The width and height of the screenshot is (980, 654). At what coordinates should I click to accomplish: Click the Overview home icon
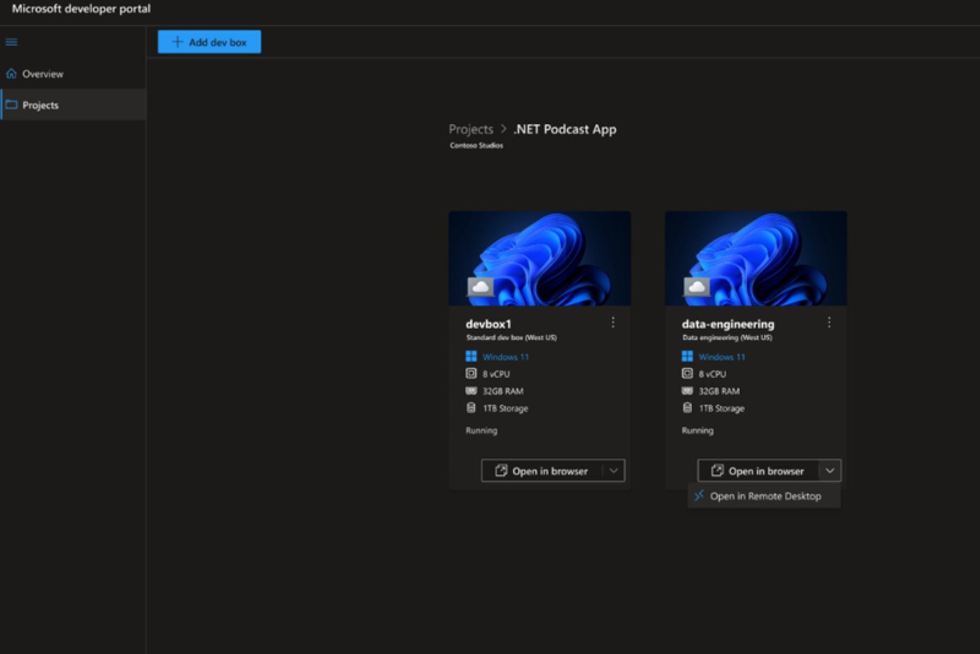tap(11, 74)
